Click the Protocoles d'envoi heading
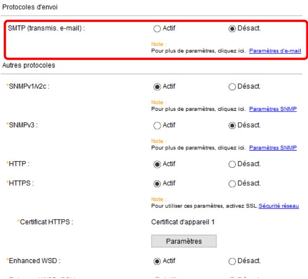308x279 pixels. 30,7
